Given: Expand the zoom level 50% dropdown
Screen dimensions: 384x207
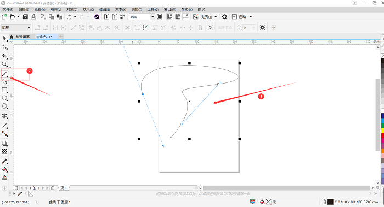Looking at the screenshot, I should click(x=153, y=17).
